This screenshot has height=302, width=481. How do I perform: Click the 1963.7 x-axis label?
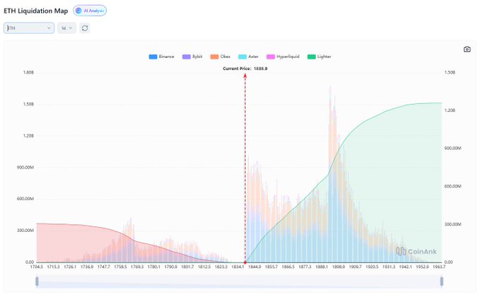click(439, 267)
